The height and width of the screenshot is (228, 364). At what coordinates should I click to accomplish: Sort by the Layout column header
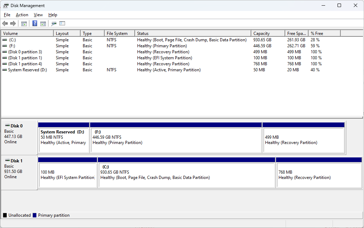click(67, 34)
